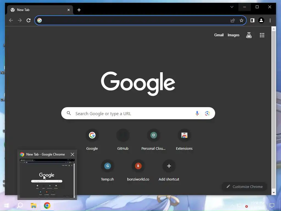Select the New Tab browser tab
This screenshot has width=281, height=211.
[40, 10]
